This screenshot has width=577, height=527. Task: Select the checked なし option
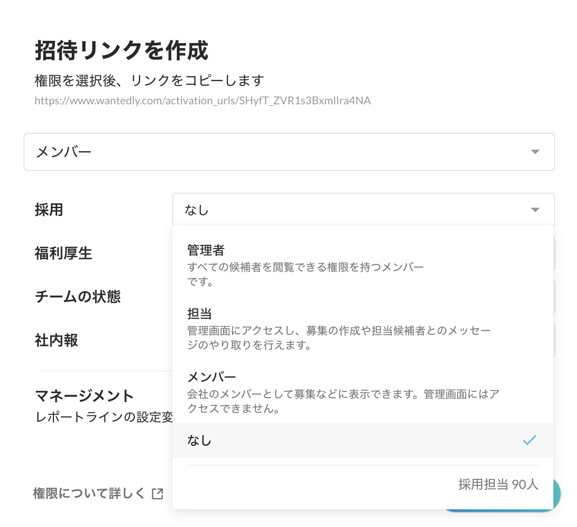363,440
